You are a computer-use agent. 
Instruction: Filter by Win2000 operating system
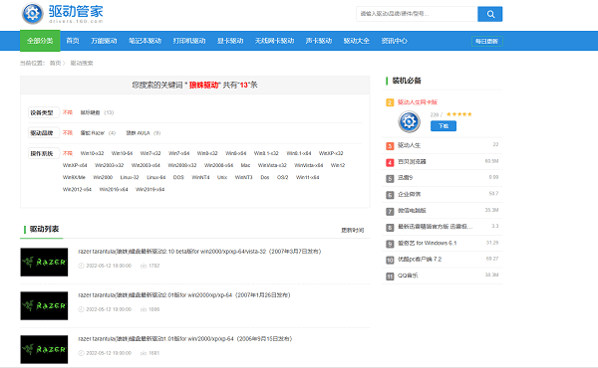(103, 177)
